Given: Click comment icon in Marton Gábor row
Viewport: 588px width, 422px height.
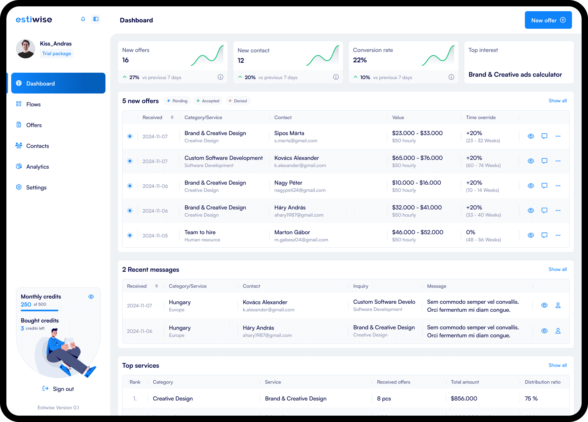Looking at the screenshot, I should (x=544, y=235).
